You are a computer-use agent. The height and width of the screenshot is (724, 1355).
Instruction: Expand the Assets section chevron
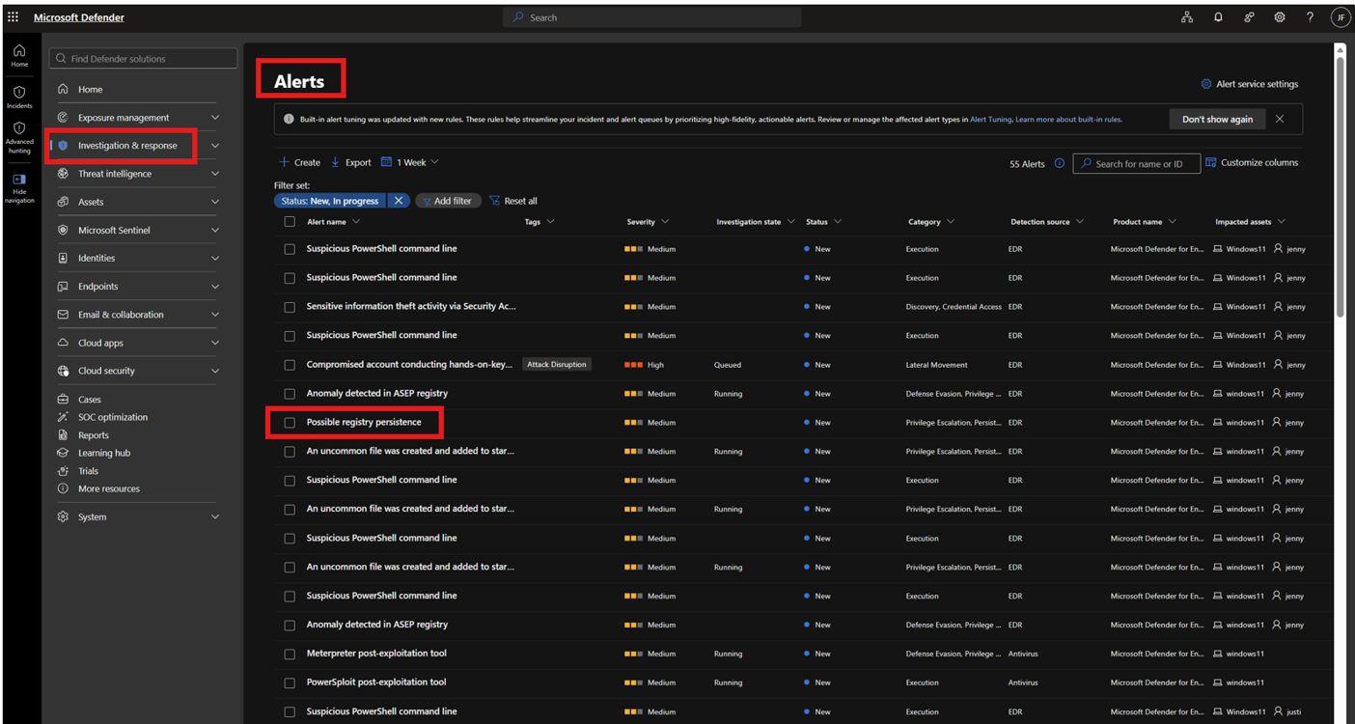[215, 202]
